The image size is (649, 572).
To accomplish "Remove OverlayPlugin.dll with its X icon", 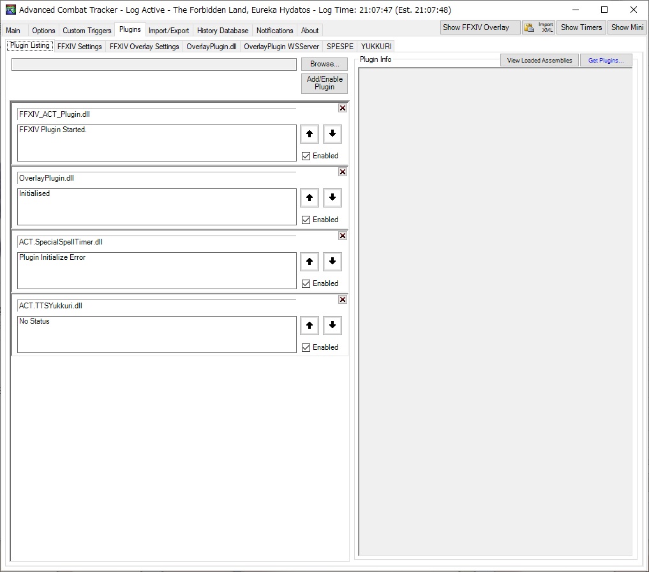I will pos(343,172).
